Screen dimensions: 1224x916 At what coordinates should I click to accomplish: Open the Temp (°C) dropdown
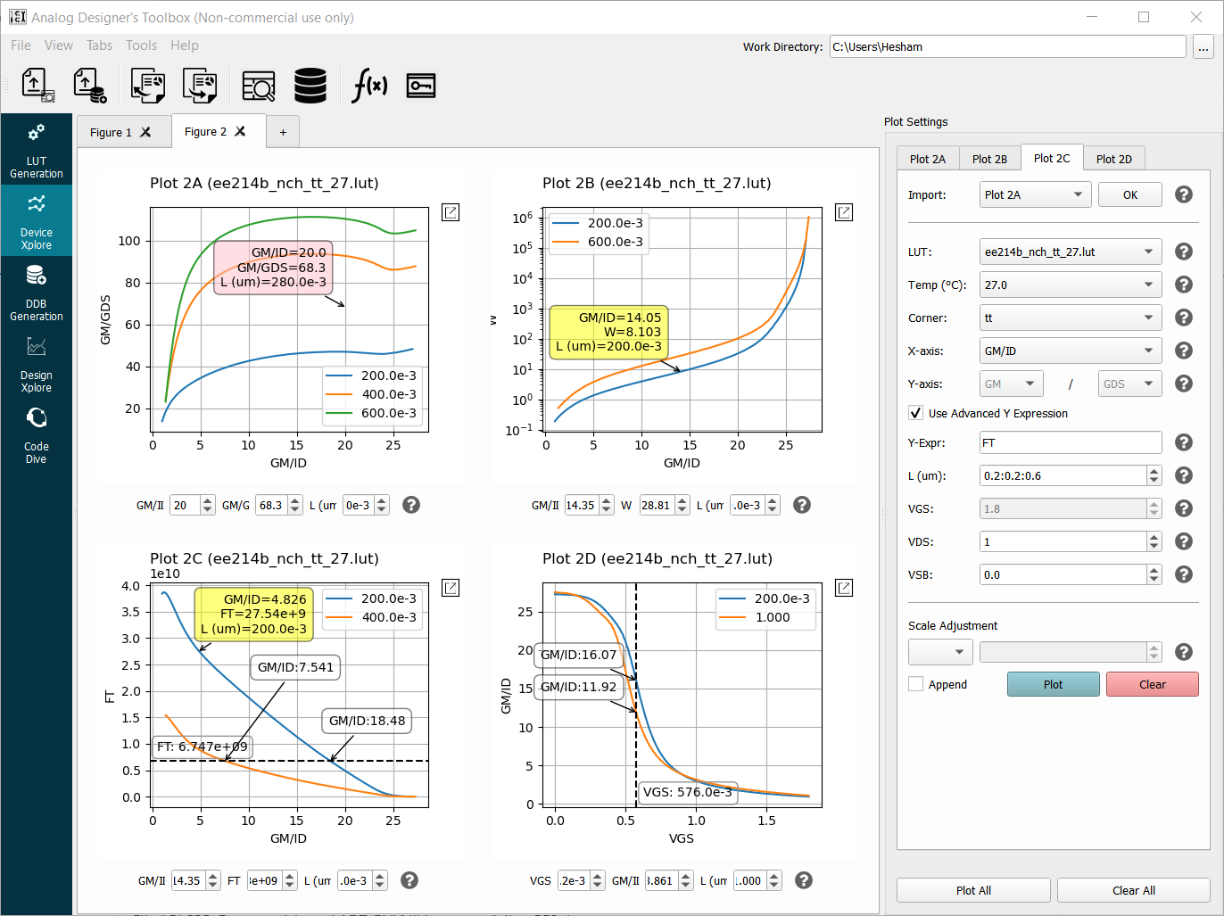pos(1071,285)
